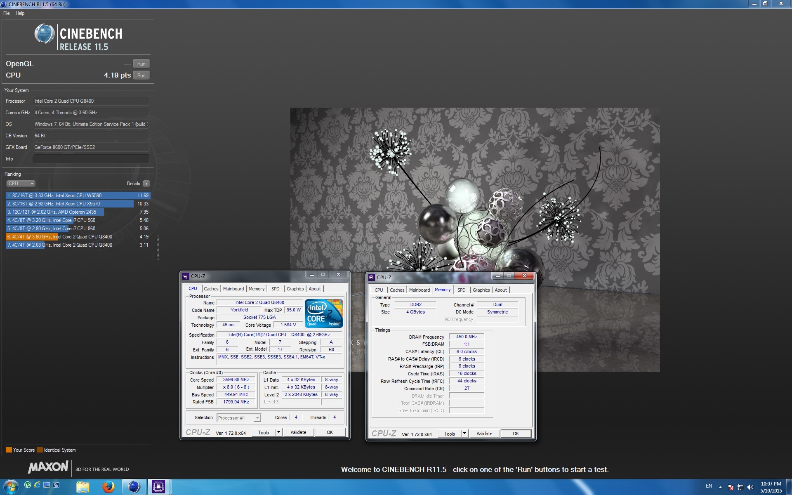Image resolution: width=792 pixels, height=495 pixels.
Task: Click the Cinebench sphere logo
Action: pyautogui.click(x=45, y=34)
